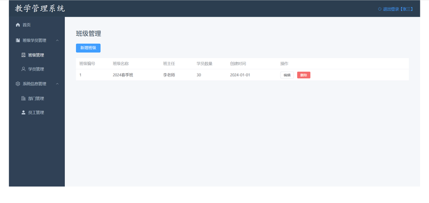Click the gear icon beside 系统信息管理
Screen dimensions: 429x203
18,84
